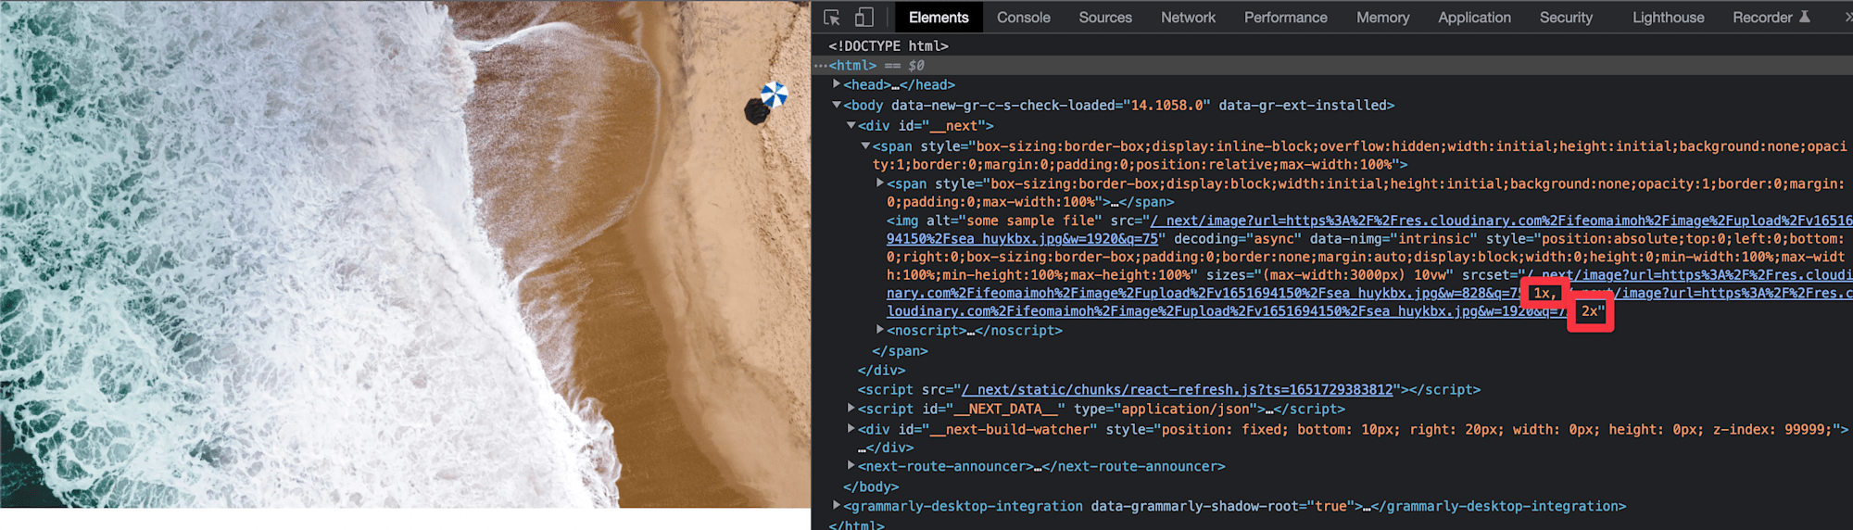Switch to the Console tab
1853x530 pixels.
tap(1023, 18)
